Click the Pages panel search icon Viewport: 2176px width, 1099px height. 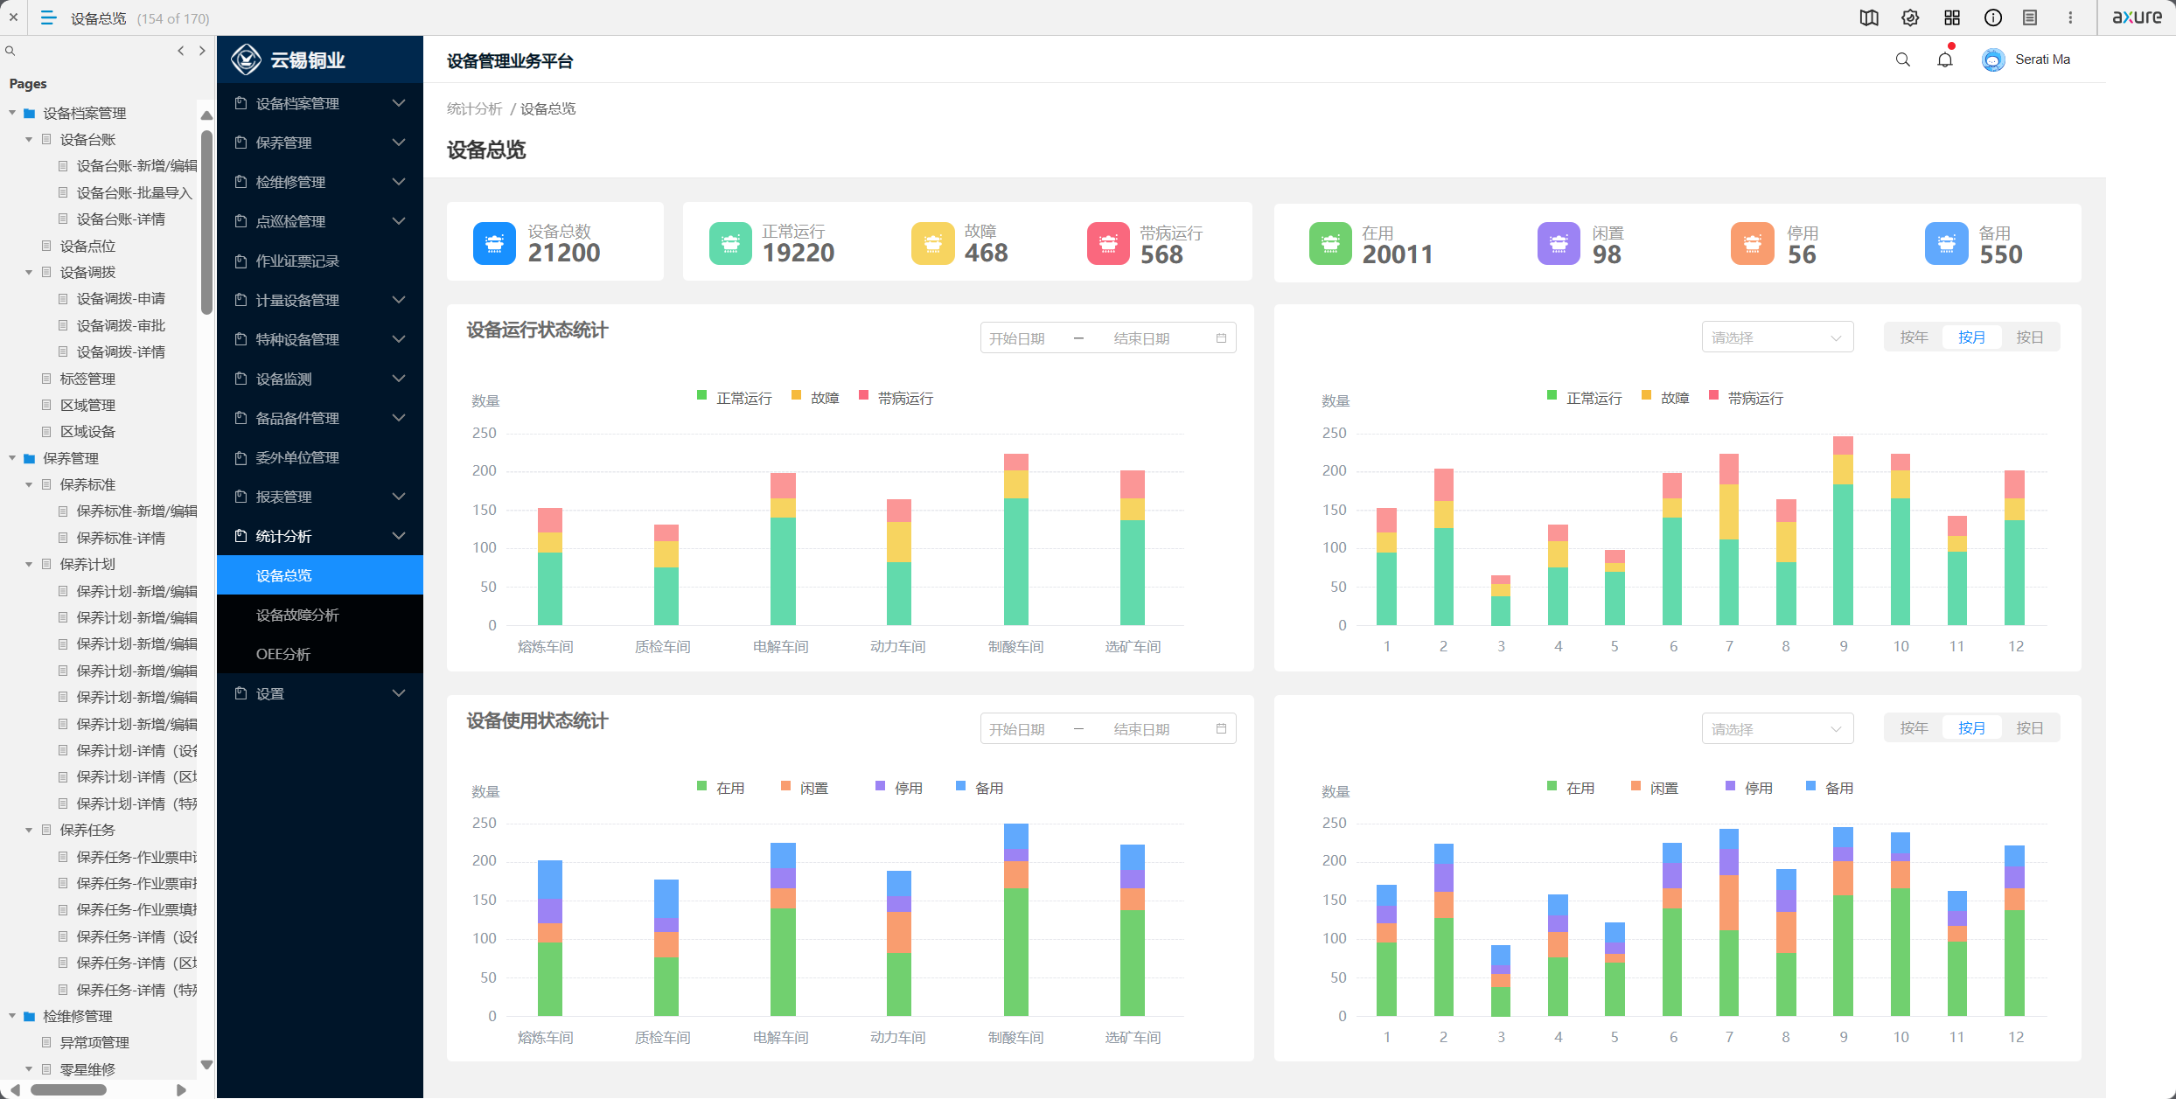coord(10,52)
